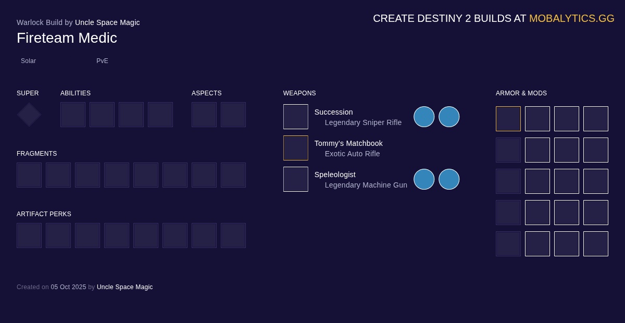625x323 pixels.
Task: Click gold-bordered exotic armor slot in Armor & Mods
Action: point(508,119)
